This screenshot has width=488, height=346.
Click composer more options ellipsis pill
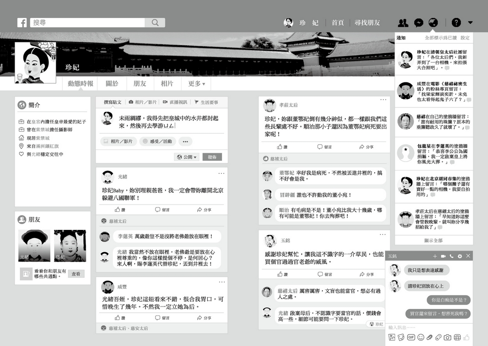pyautogui.click(x=186, y=142)
